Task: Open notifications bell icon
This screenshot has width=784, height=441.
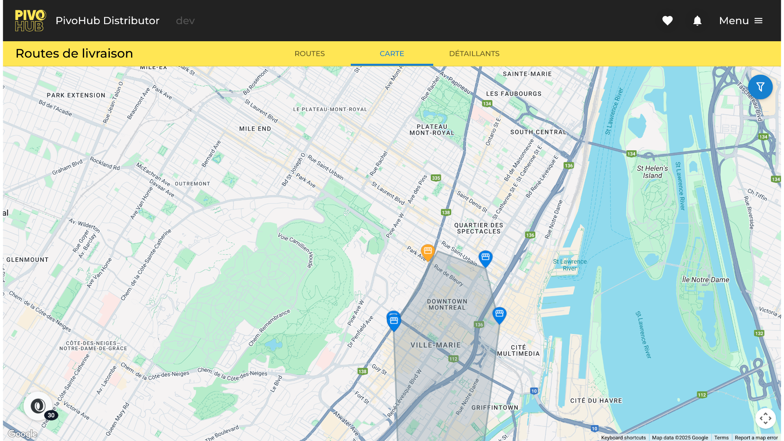Action: [697, 21]
